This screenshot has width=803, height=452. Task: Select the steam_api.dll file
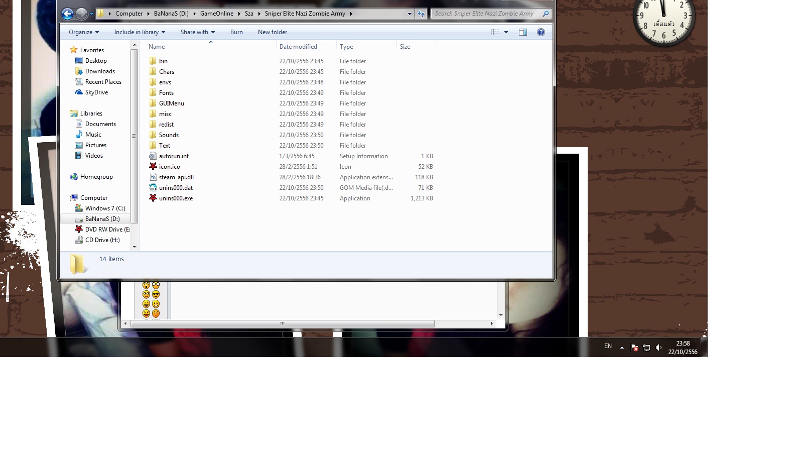[x=176, y=177]
